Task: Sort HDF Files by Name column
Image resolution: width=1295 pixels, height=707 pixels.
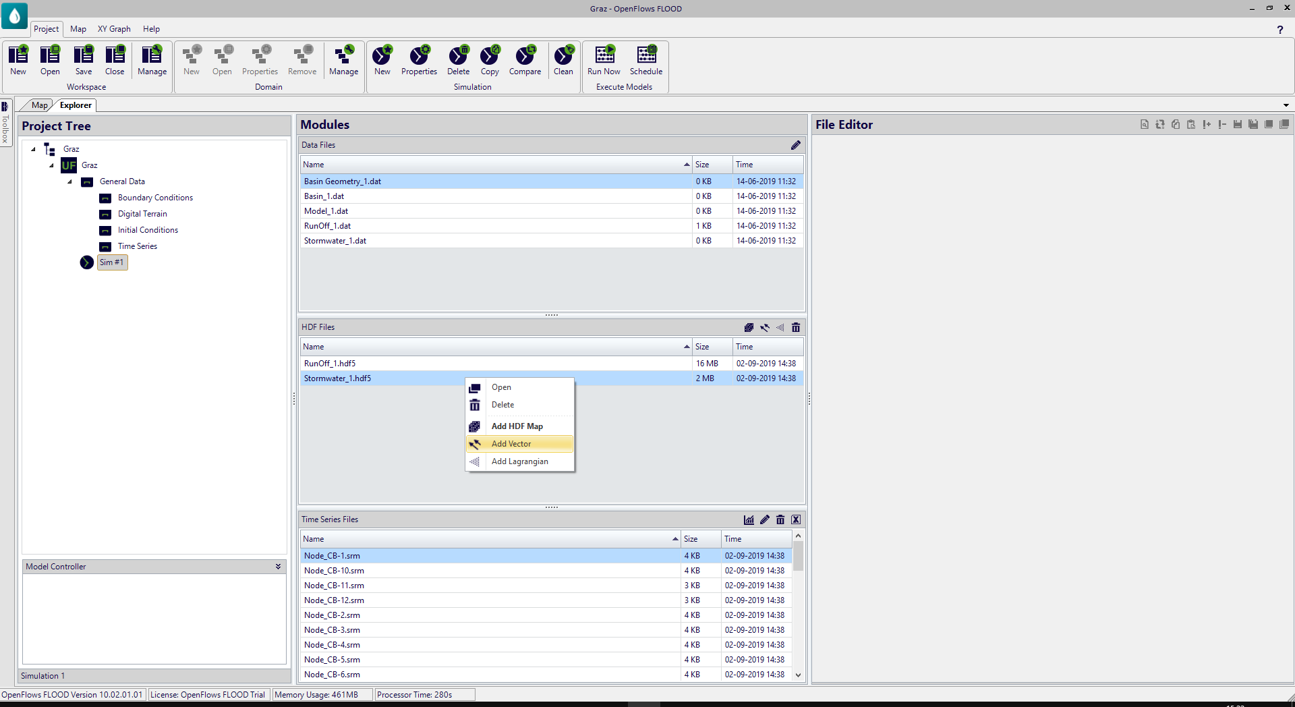Action: click(x=496, y=347)
